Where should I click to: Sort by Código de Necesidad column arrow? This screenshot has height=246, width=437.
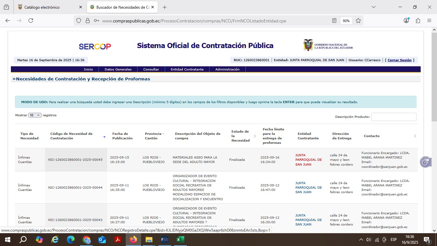point(104,137)
